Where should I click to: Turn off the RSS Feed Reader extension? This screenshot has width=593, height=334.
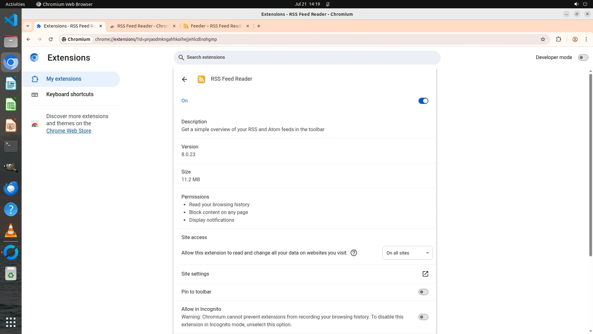(x=423, y=101)
